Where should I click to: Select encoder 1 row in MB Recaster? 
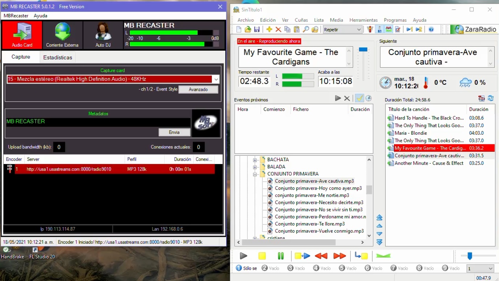click(109, 169)
